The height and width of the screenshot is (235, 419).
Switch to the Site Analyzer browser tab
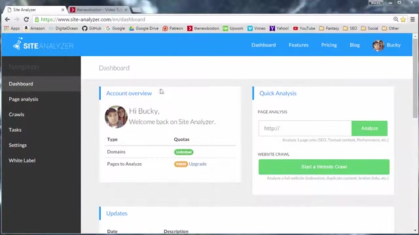click(x=35, y=10)
